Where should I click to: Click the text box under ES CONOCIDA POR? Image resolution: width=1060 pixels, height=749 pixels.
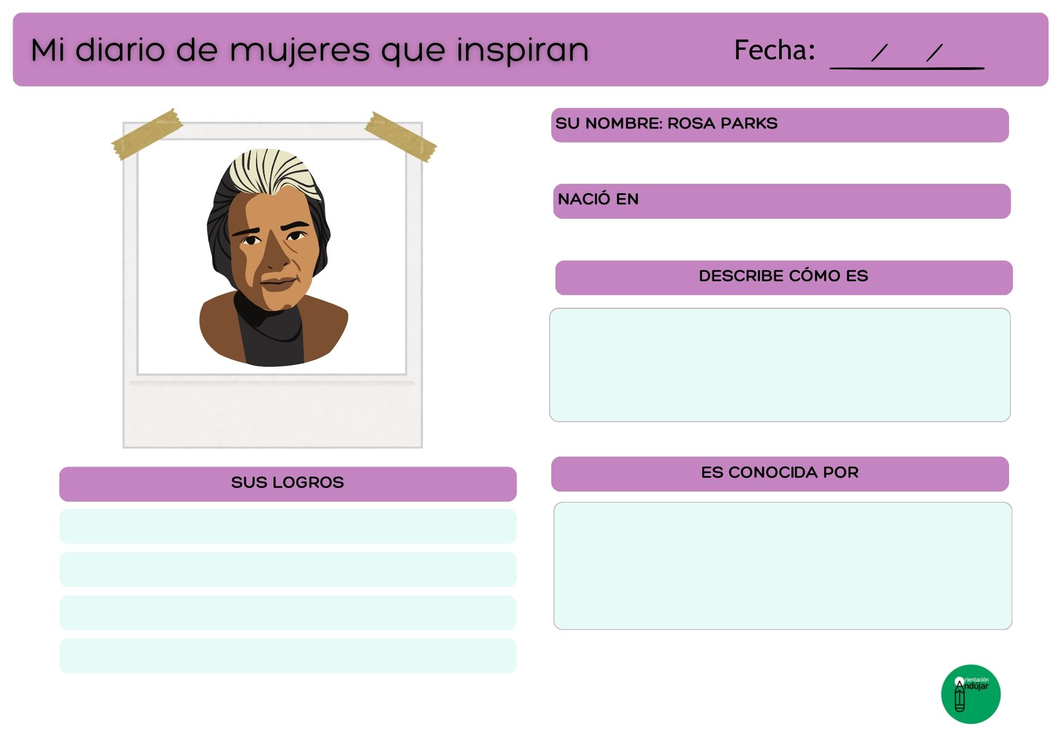(782, 566)
